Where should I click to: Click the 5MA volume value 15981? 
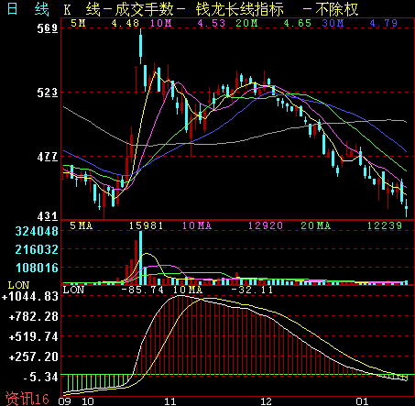pos(147,225)
